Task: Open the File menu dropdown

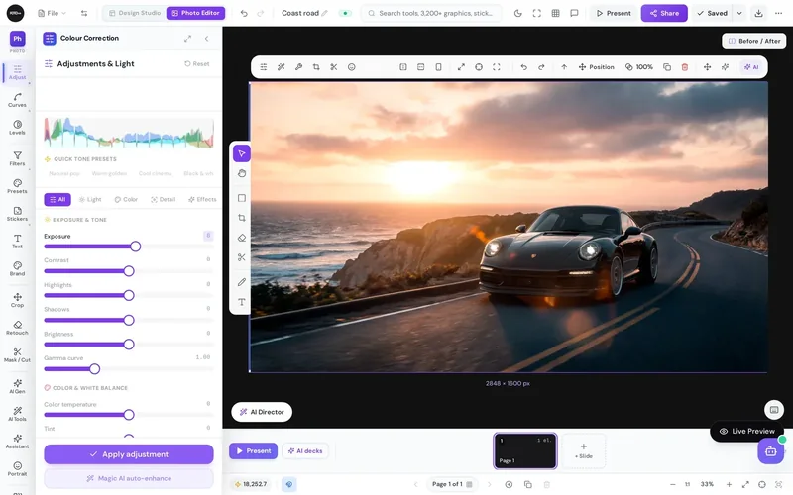Action: point(53,13)
